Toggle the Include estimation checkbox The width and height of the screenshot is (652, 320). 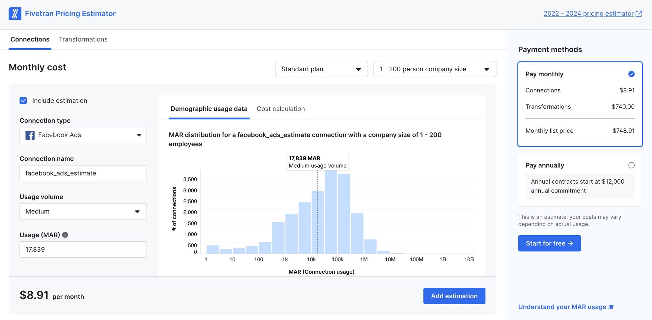coord(23,101)
